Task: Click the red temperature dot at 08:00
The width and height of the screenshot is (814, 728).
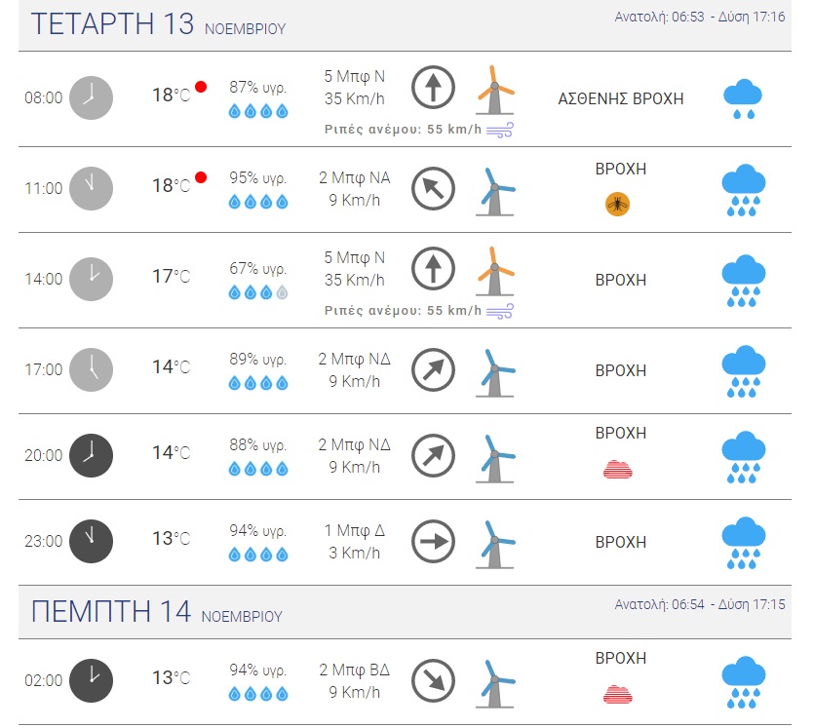Action: (x=201, y=87)
